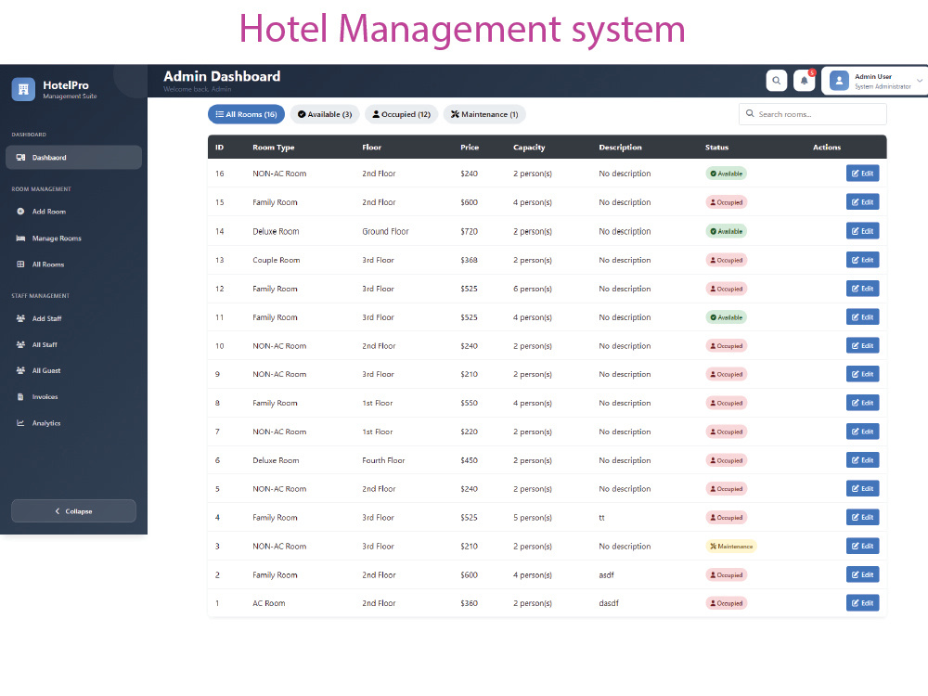Screen dimensions: 928x696
Task: Click the Ground Floor cell
Action: click(385, 231)
